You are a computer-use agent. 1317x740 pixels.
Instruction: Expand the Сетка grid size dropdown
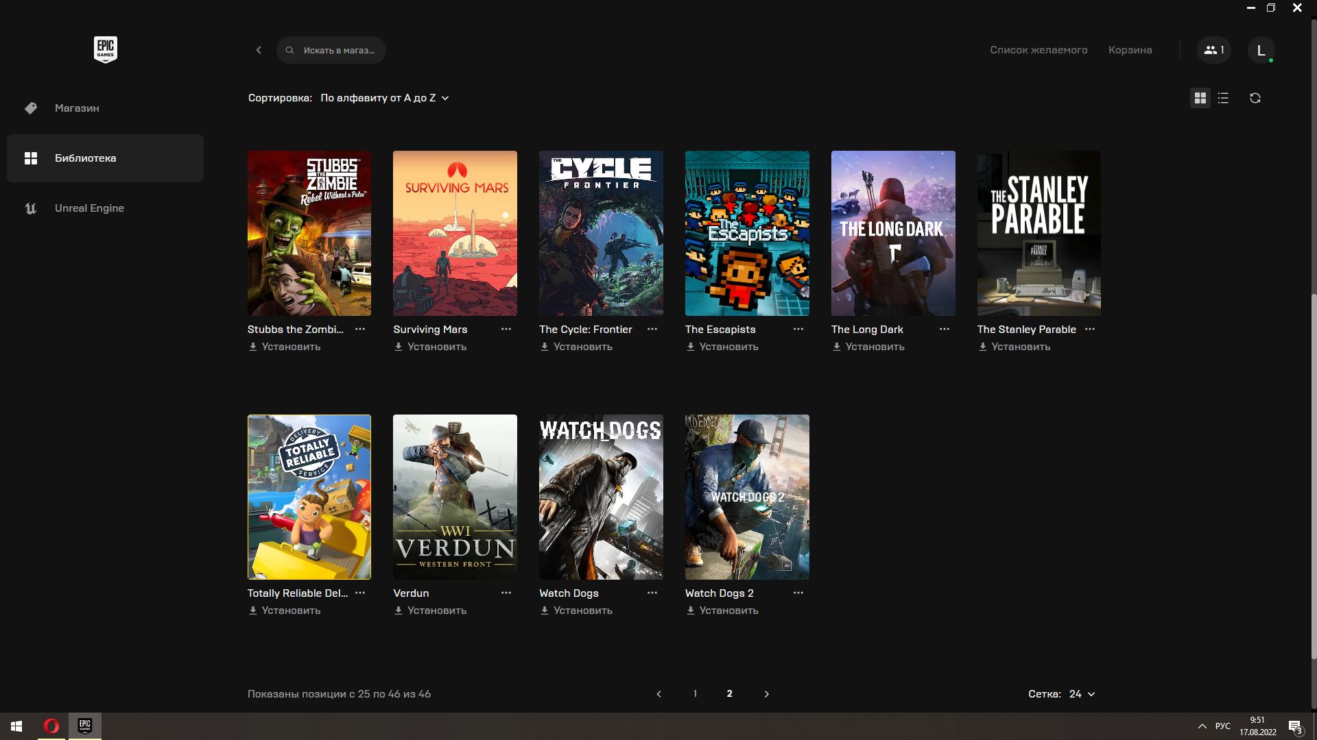tap(1082, 694)
